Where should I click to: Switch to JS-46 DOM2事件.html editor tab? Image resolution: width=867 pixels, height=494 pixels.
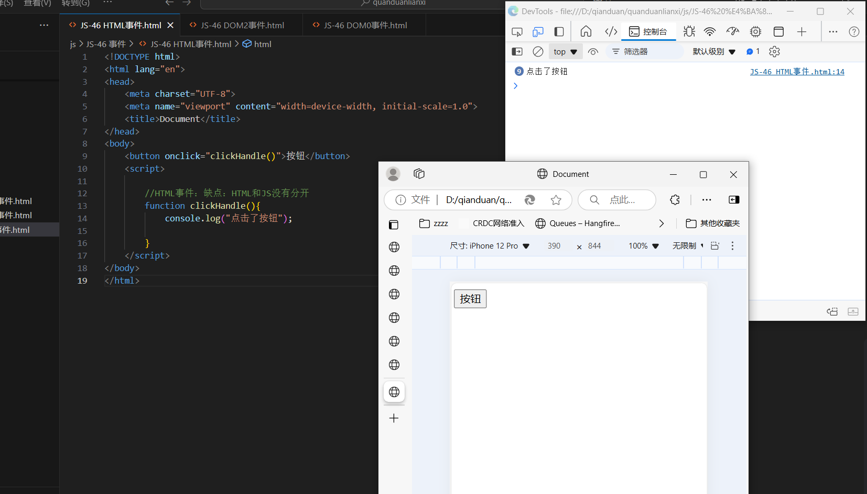click(242, 25)
